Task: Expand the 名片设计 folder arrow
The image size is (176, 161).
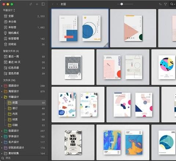Action: point(2,142)
